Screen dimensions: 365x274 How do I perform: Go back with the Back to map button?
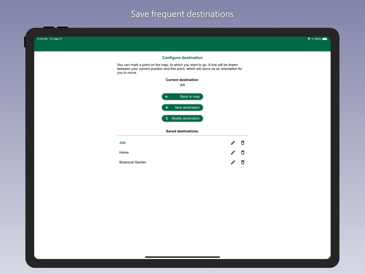(x=182, y=97)
